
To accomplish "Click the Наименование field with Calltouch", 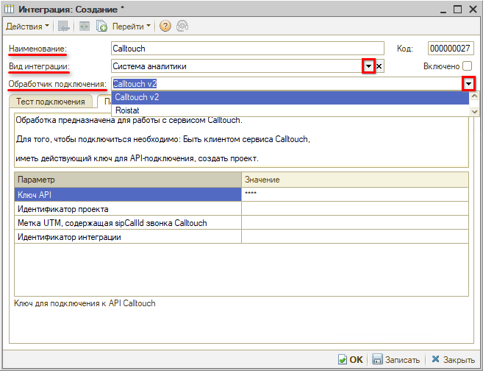I will coord(248,49).
